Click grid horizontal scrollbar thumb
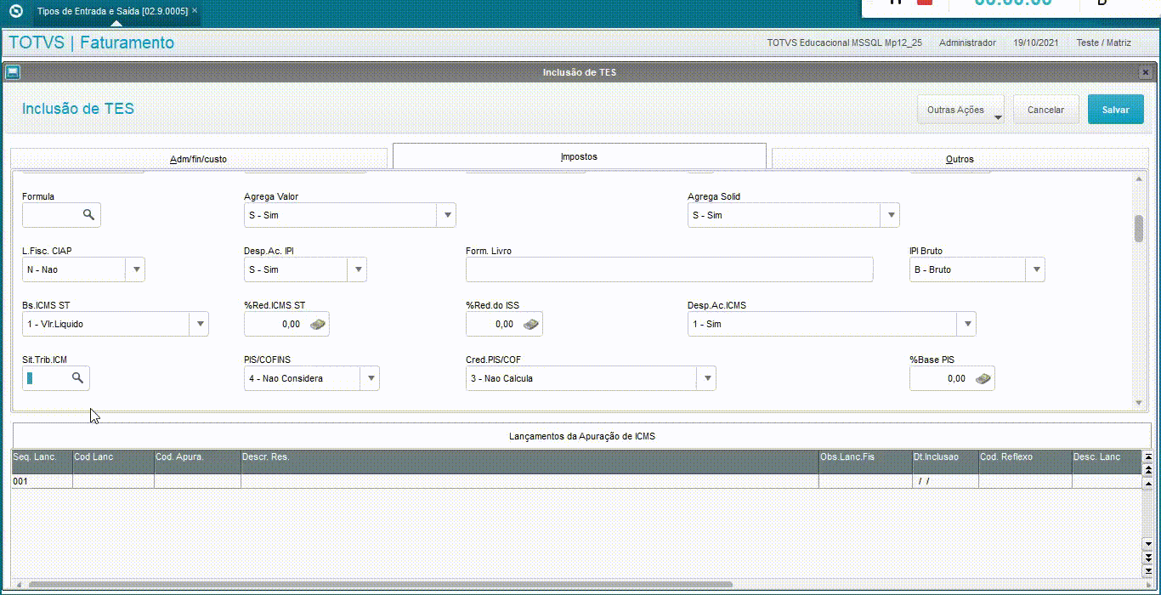Screen dimensions: 1161x595 tap(380, 585)
